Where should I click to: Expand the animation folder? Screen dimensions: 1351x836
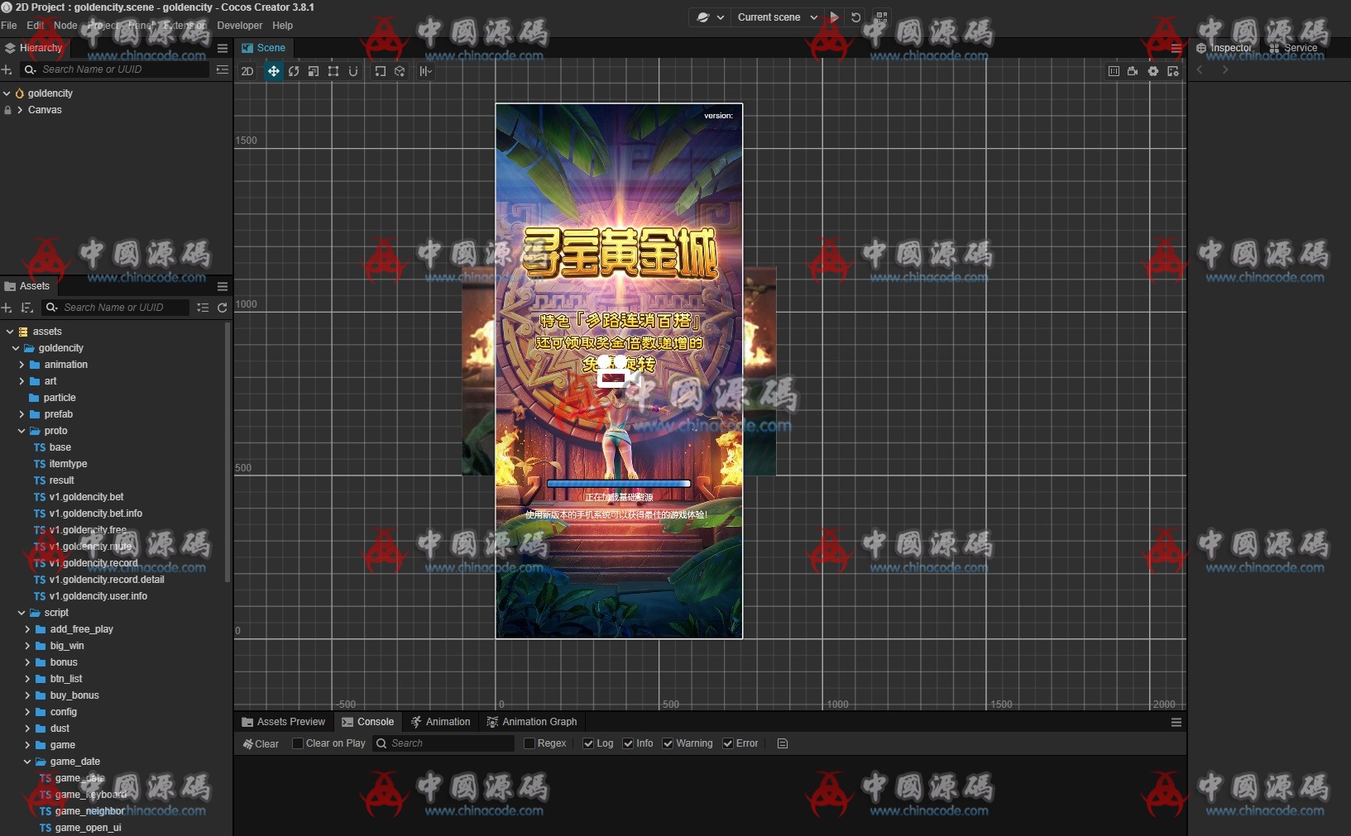(x=22, y=365)
